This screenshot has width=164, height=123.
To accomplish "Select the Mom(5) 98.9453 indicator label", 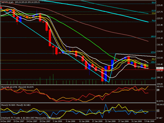I will point(23,105).
